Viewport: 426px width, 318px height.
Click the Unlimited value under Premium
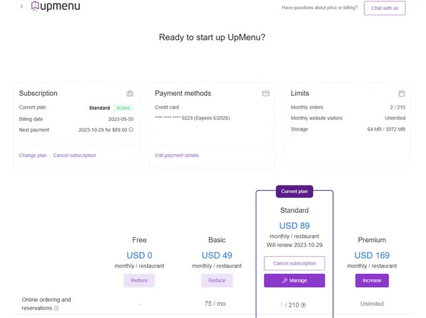[372, 304]
